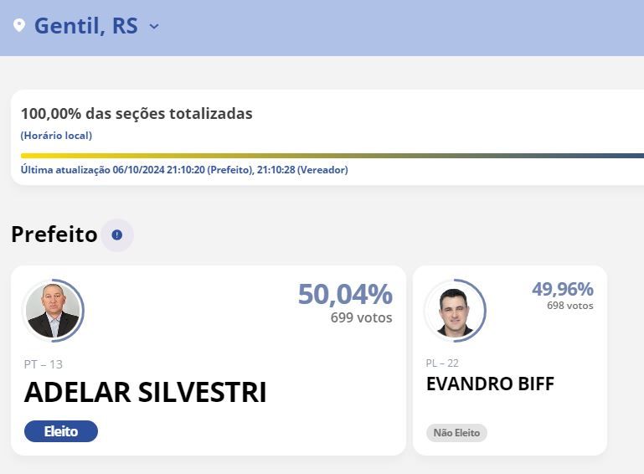Click Evandro Biff's candidate photo
644x474 pixels.
click(455, 311)
